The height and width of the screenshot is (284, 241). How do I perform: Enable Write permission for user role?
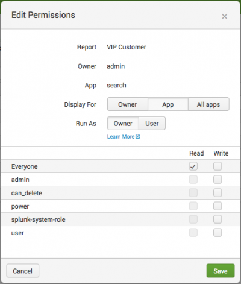click(218, 233)
